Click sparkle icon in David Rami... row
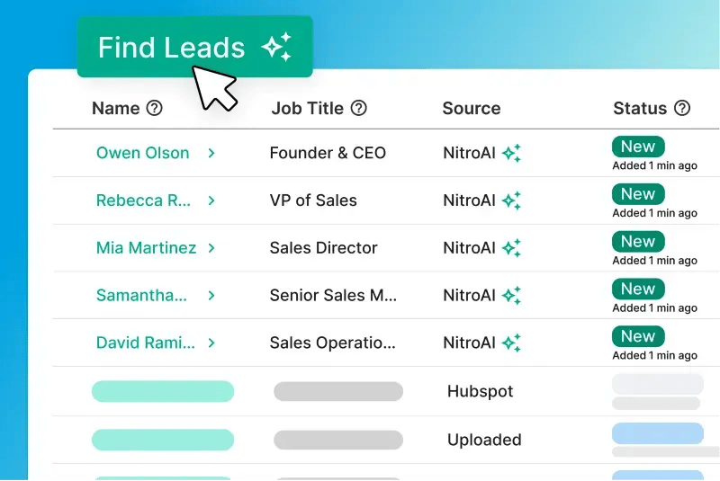Screen dimensions: 720x481 (511, 343)
